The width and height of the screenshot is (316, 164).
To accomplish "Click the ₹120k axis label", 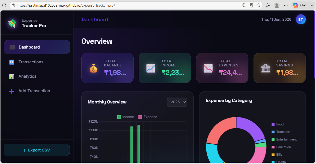I will click(93, 122).
